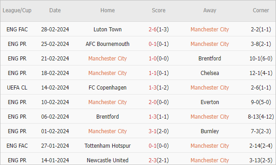The height and width of the screenshot is (165, 276).
Task: Click Tottenham Hotspur team name
Action: (x=108, y=146)
